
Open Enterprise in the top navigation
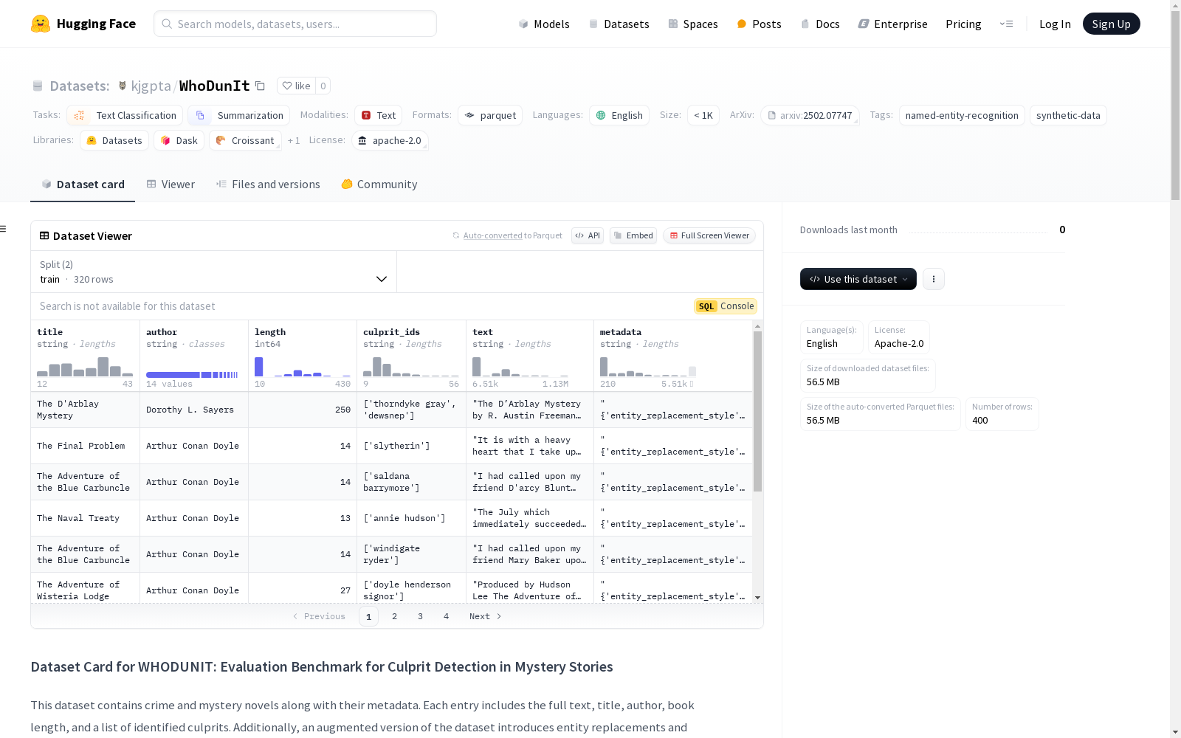[x=892, y=24]
